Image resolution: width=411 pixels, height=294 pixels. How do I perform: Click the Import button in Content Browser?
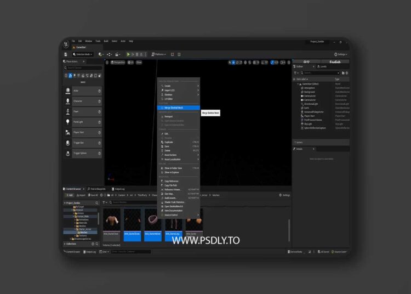point(81,195)
